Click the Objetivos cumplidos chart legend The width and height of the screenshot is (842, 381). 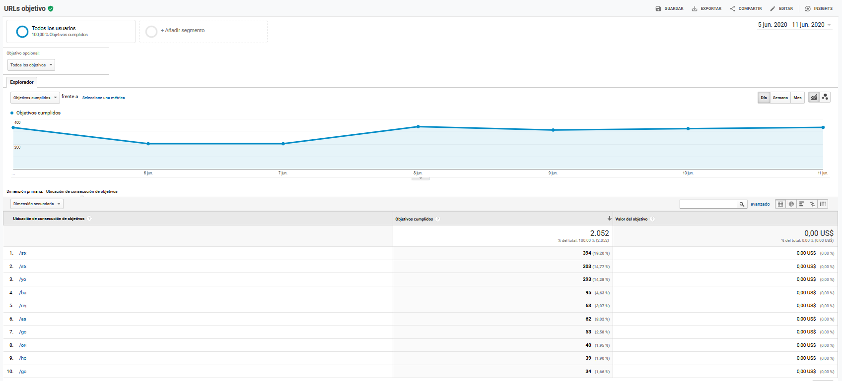[x=36, y=113]
